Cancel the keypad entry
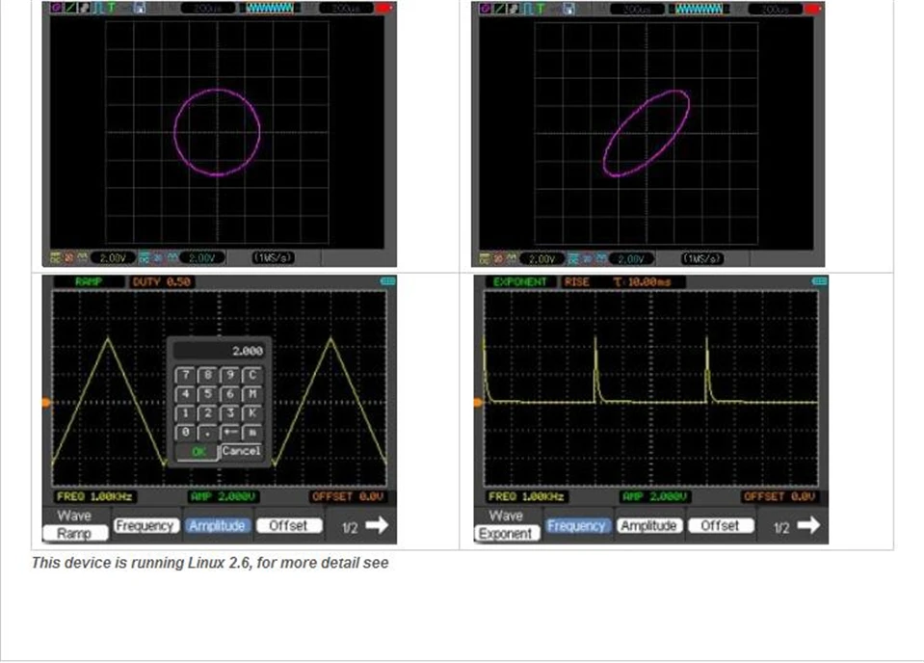The height and width of the screenshot is (663, 924). click(x=241, y=451)
